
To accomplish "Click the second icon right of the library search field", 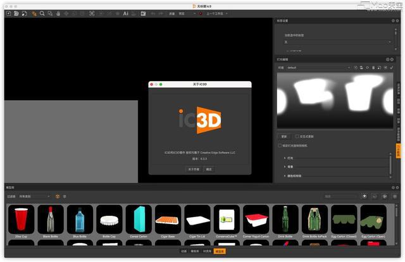I will (x=375, y=196).
